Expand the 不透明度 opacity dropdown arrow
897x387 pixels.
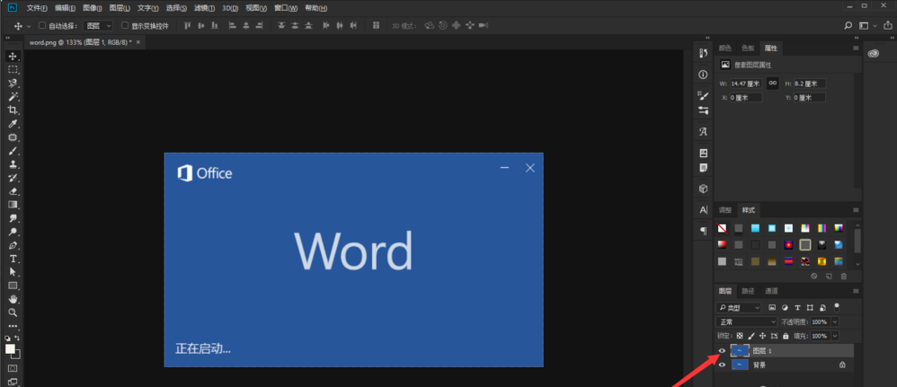[x=835, y=321]
